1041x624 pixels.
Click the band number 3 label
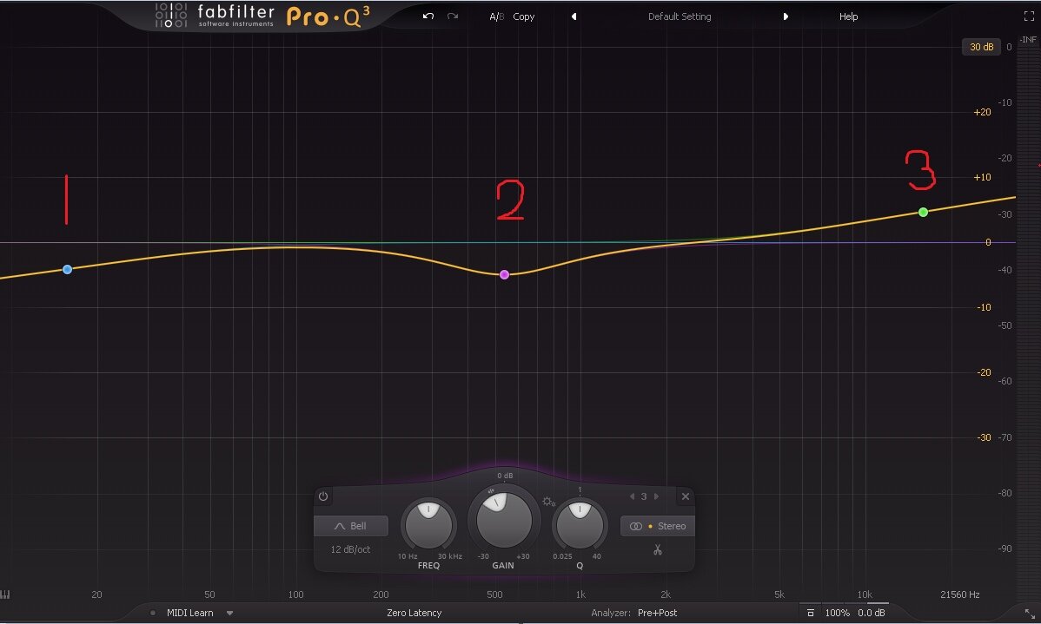tap(644, 496)
